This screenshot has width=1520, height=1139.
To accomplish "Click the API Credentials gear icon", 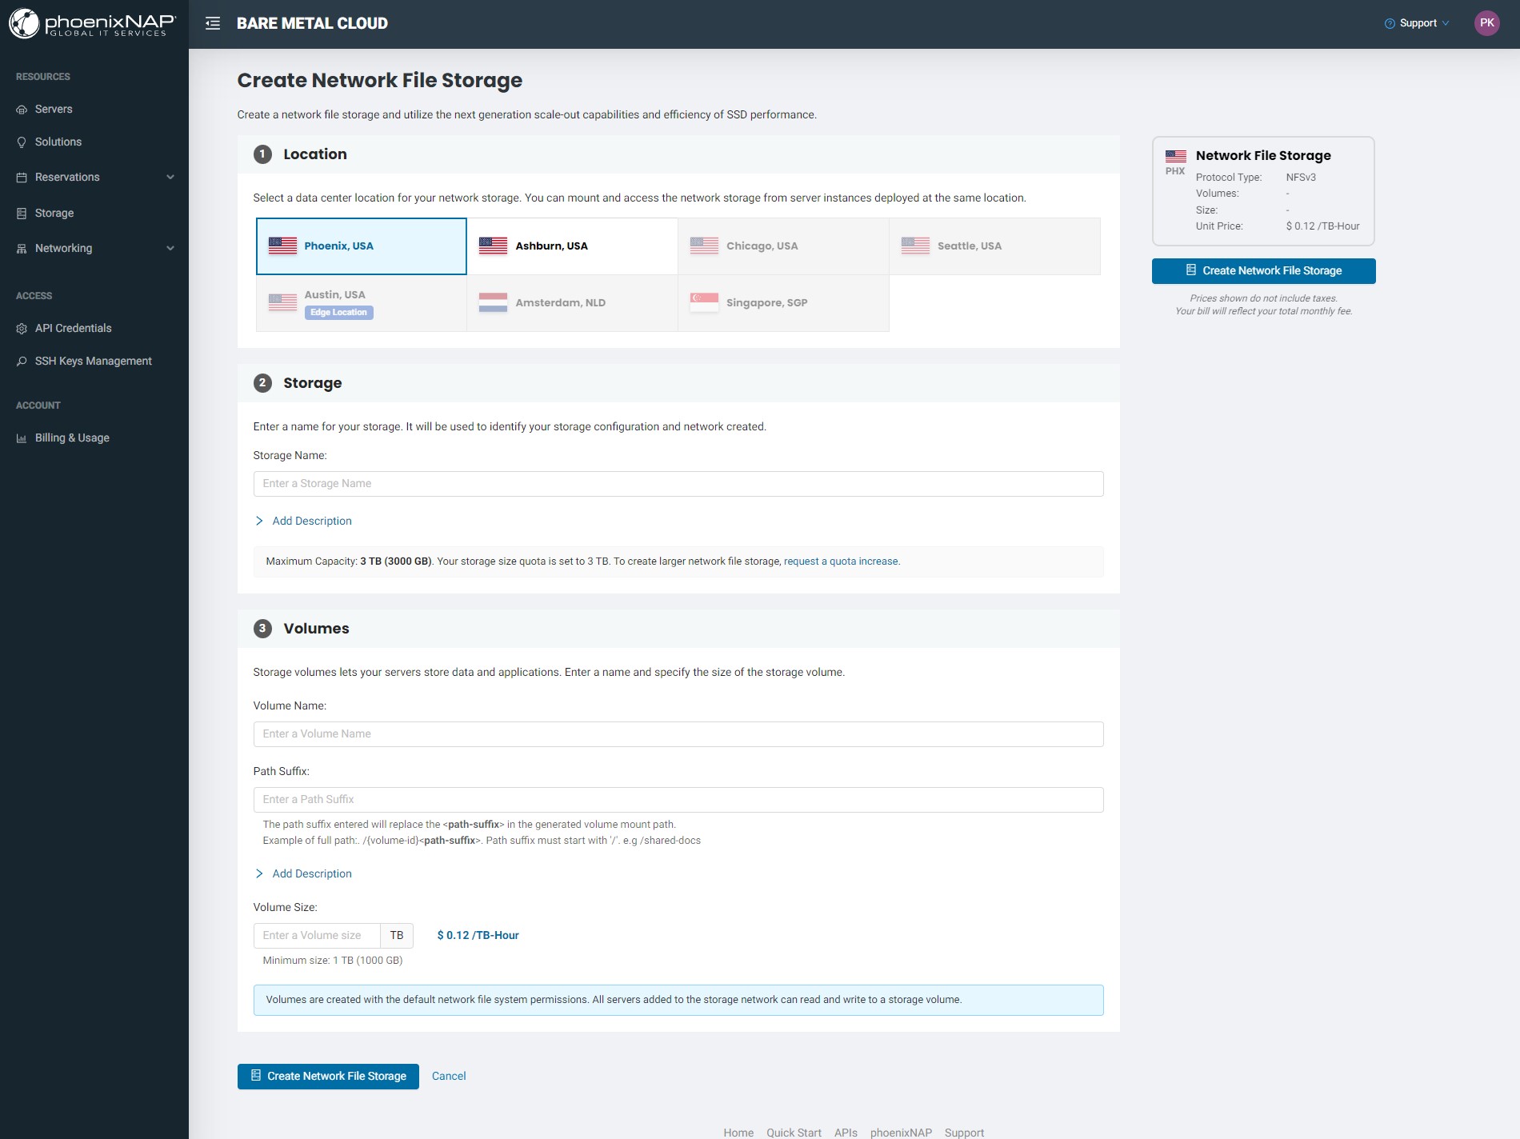I will click(x=22, y=329).
